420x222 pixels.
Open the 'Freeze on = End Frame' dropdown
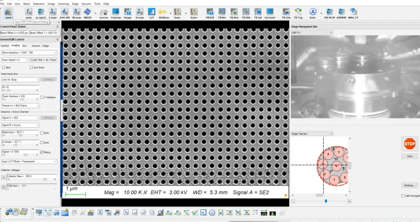pyautogui.click(x=20, y=105)
